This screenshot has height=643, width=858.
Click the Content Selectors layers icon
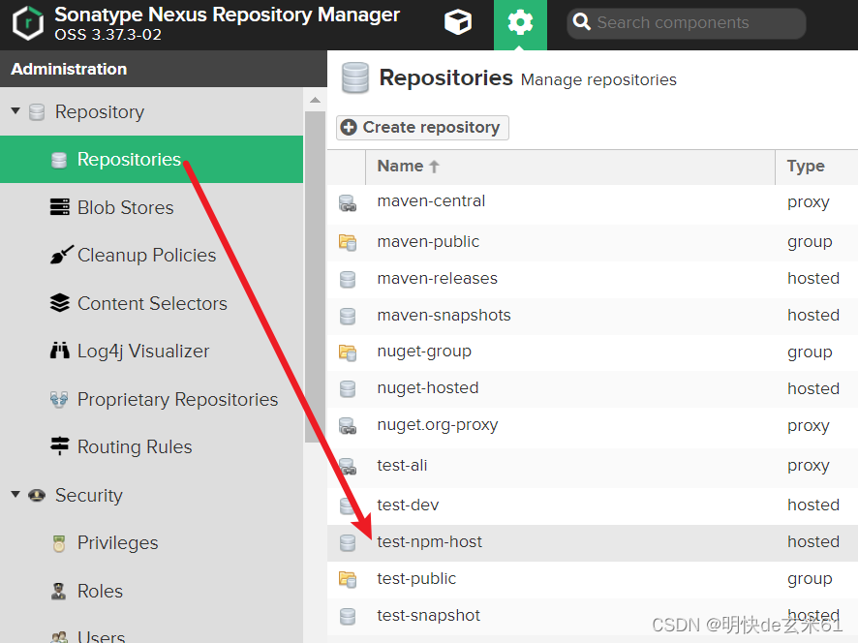60,303
